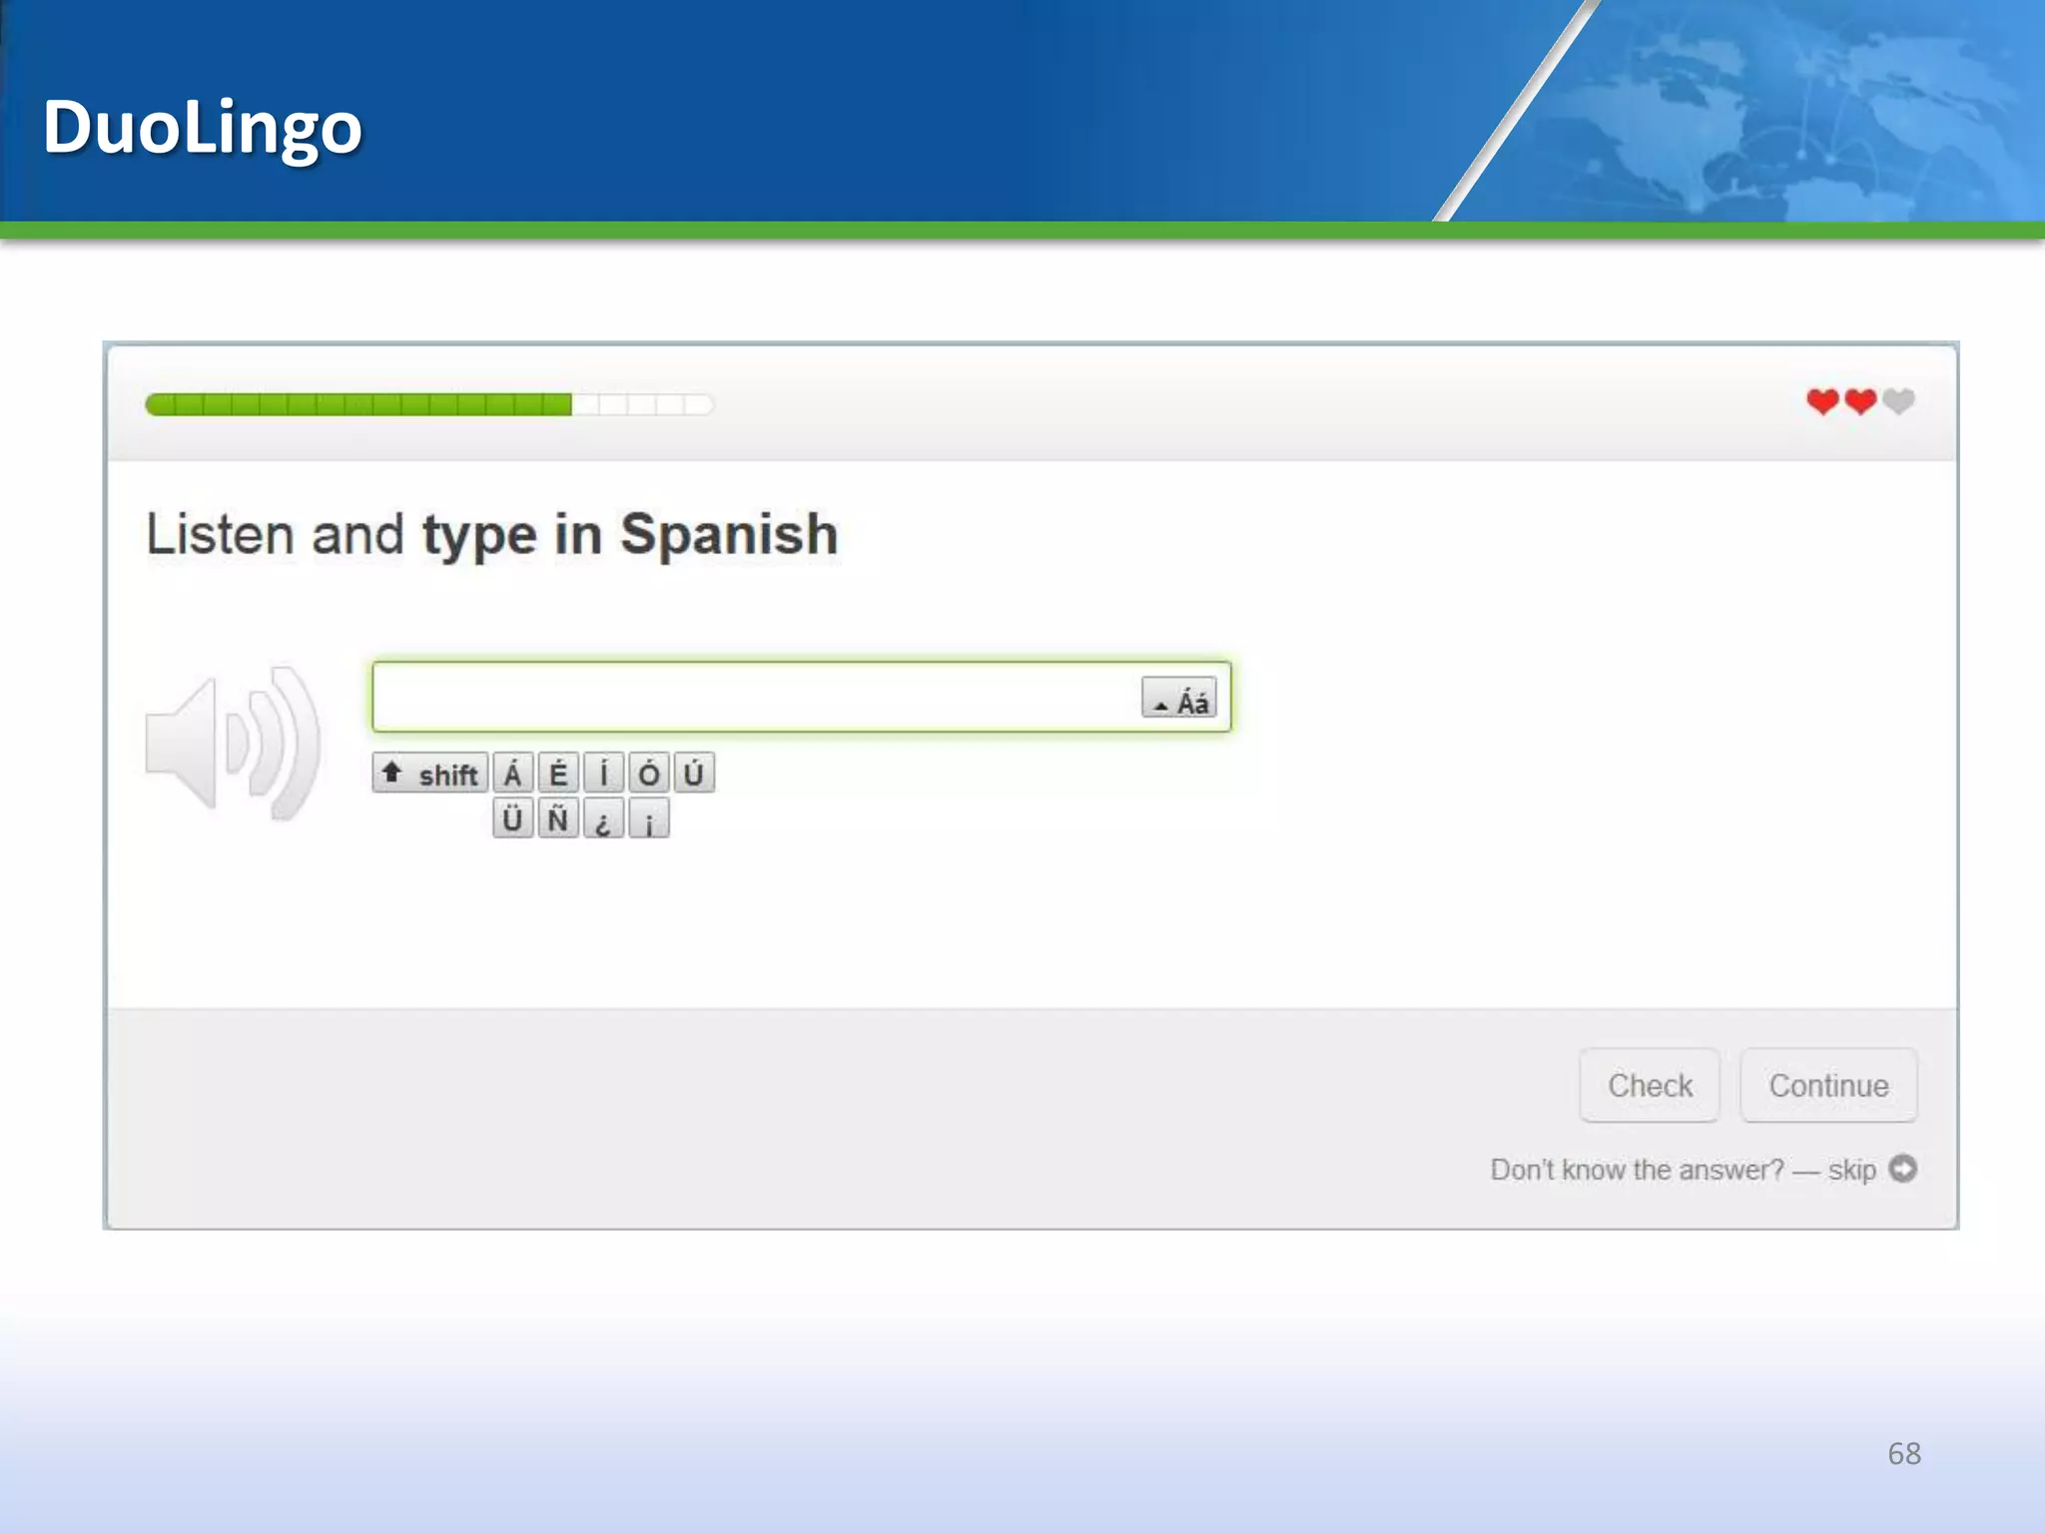The width and height of the screenshot is (2045, 1533).
Task: Insert the inverted exclamation mark ¡
Action: (649, 819)
